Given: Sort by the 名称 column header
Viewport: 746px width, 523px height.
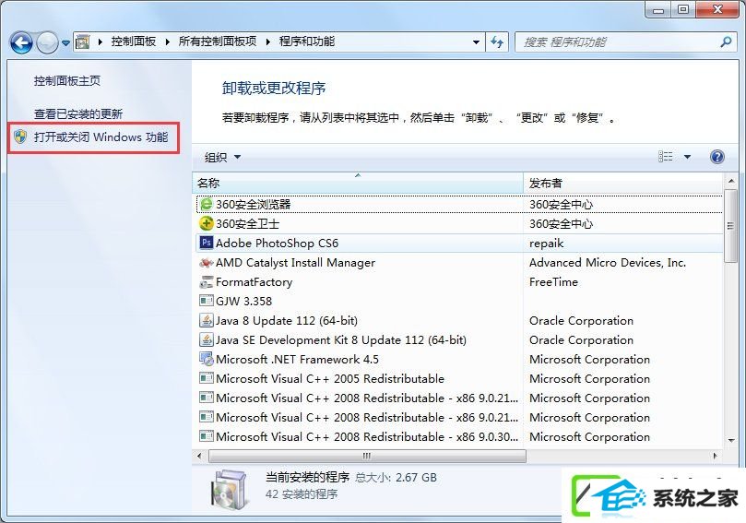Looking at the screenshot, I should point(358,184).
